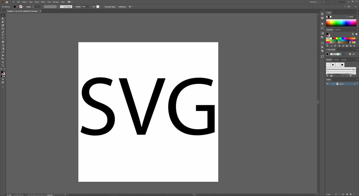Screen dimensions: 359x196
Task: Select the Selection tool
Action: click(3, 15)
